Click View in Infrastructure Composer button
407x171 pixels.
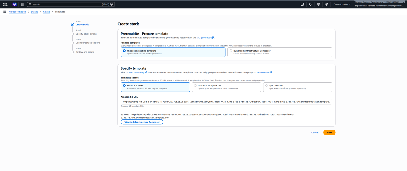(142, 122)
